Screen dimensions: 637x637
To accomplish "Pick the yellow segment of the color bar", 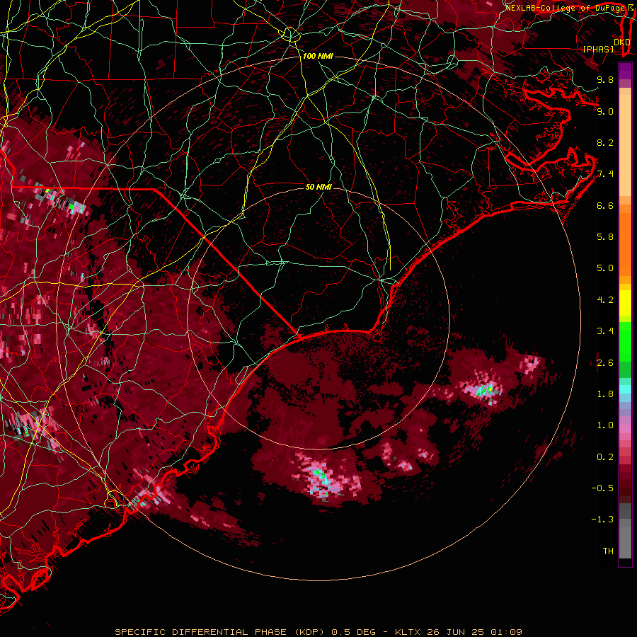I will 625,303.
